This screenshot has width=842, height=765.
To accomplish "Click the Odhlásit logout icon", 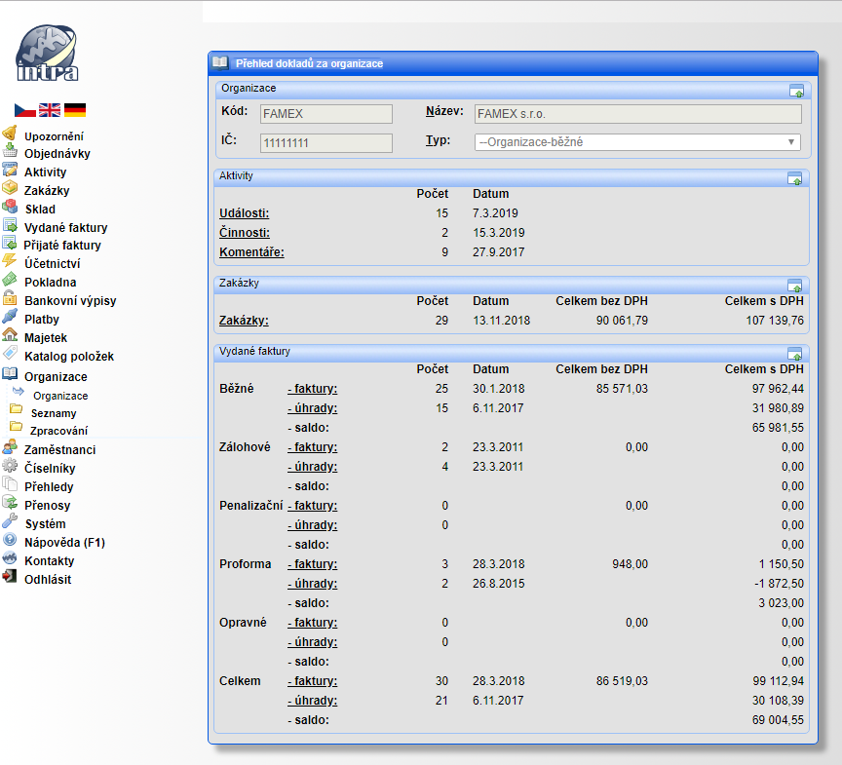I will click(10, 579).
